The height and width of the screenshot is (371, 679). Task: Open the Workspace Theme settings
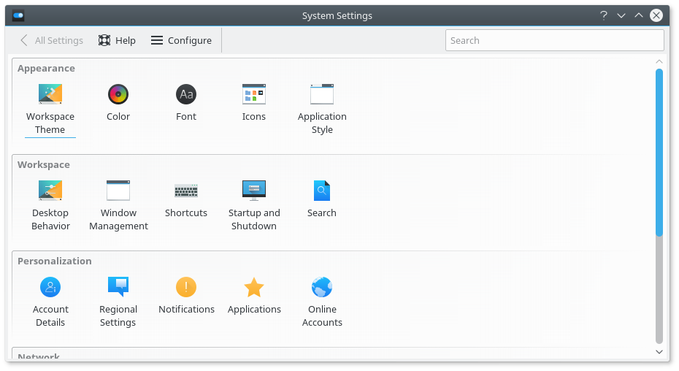tap(50, 109)
